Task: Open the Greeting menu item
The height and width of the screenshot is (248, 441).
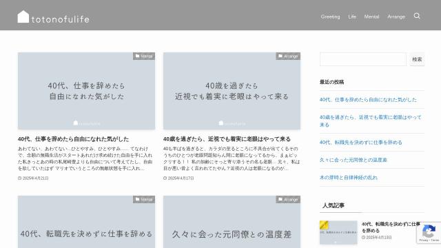Action: coord(330,17)
